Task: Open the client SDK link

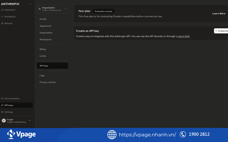Action: pyautogui.click(x=184, y=36)
